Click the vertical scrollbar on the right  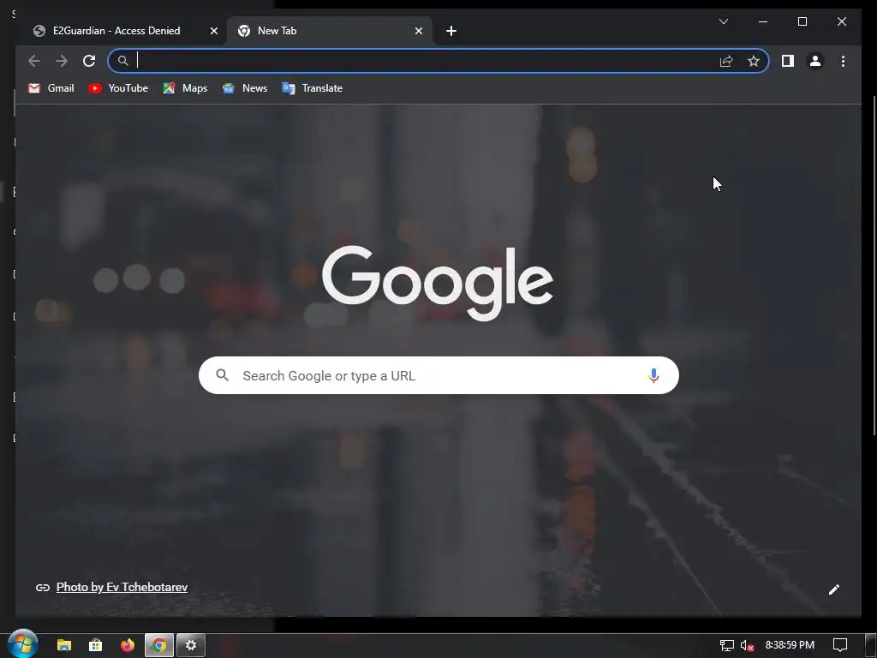(874, 266)
